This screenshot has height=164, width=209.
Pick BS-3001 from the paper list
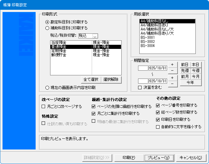tap(148, 37)
